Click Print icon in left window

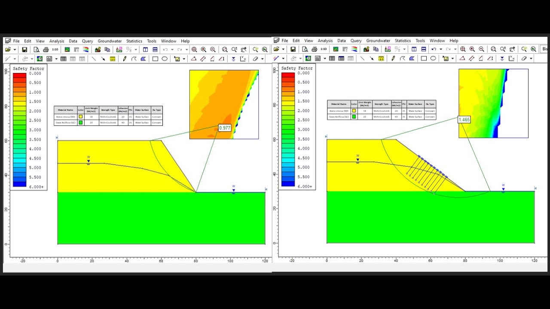[x=46, y=49]
